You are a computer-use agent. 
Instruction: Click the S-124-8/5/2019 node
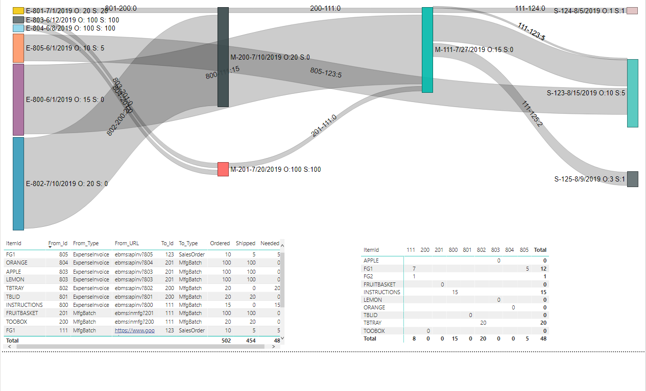coord(633,10)
